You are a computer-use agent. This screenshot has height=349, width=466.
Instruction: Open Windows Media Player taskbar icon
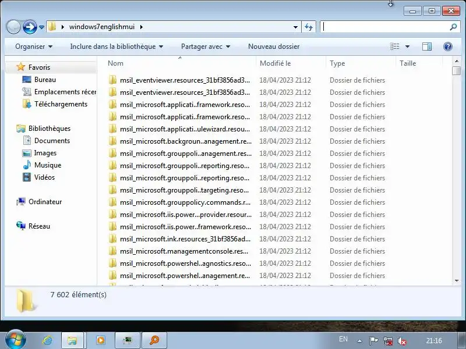point(100,340)
